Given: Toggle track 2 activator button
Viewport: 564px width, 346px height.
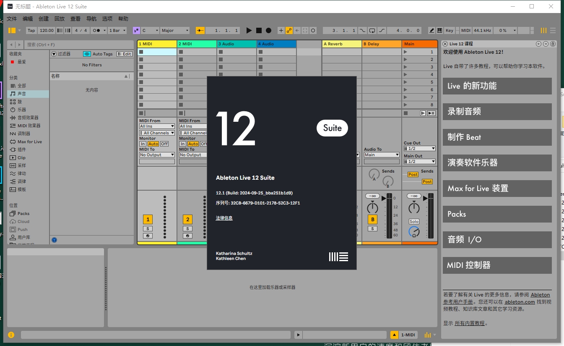Looking at the screenshot, I should tap(187, 219).
